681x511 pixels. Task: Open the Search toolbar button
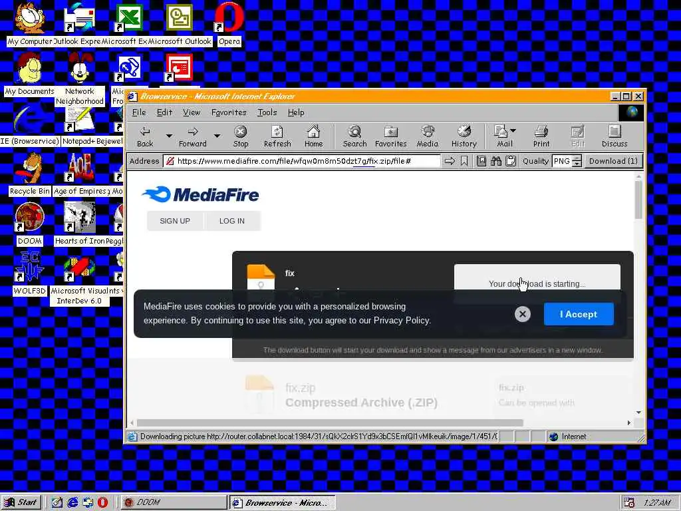click(x=355, y=136)
